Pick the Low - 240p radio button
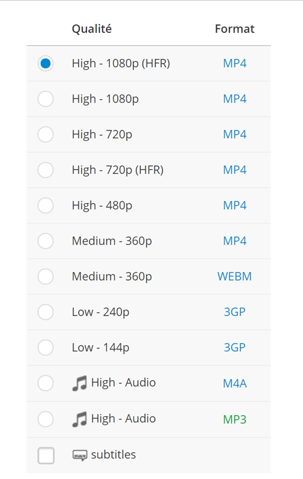 (45, 312)
